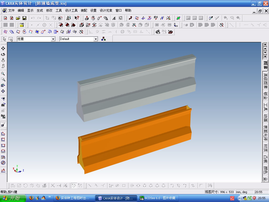Click the 3D text letter A icon

pos(114,18)
